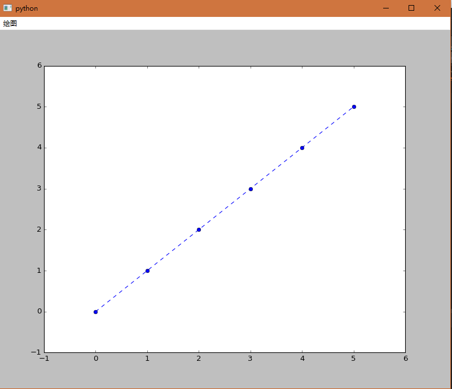Open the 绘图 menu
This screenshot has height=389, width=452.
(10, 23)
